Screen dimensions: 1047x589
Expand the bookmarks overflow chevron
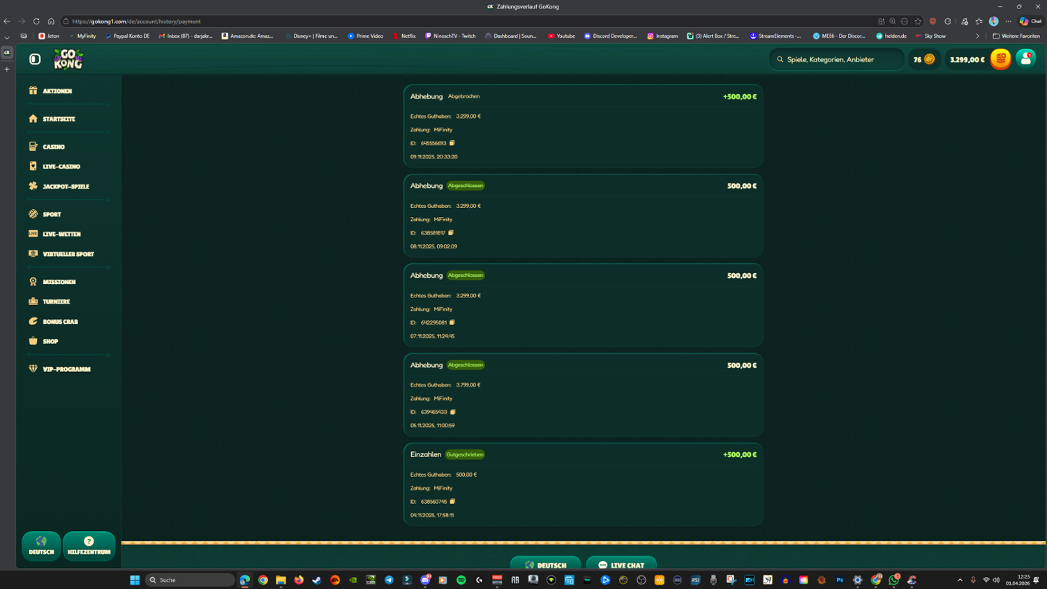[x=977, y=36]
